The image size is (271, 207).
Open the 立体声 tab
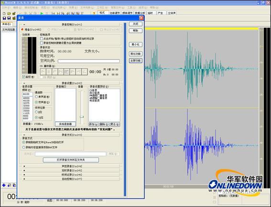(172, 13)
